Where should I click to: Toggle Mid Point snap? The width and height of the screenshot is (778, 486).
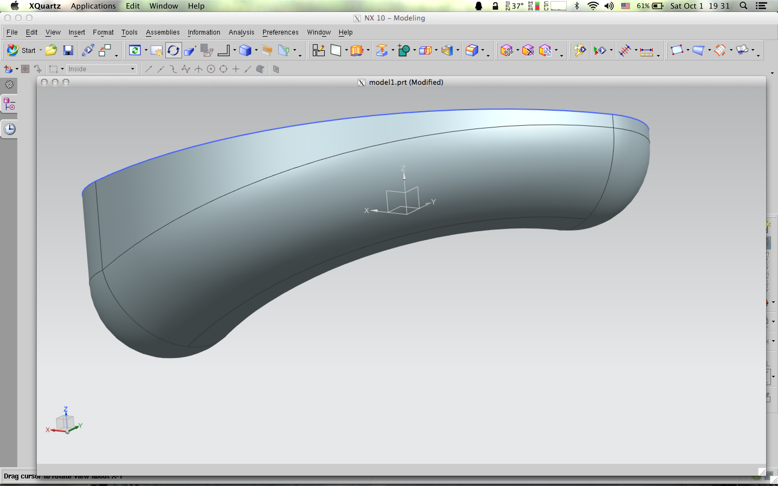160,69
